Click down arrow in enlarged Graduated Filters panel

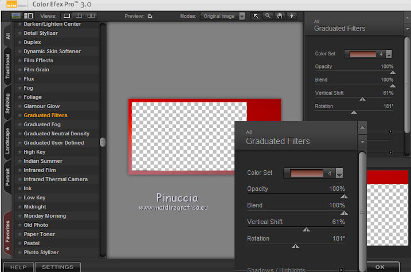[362, 142]
